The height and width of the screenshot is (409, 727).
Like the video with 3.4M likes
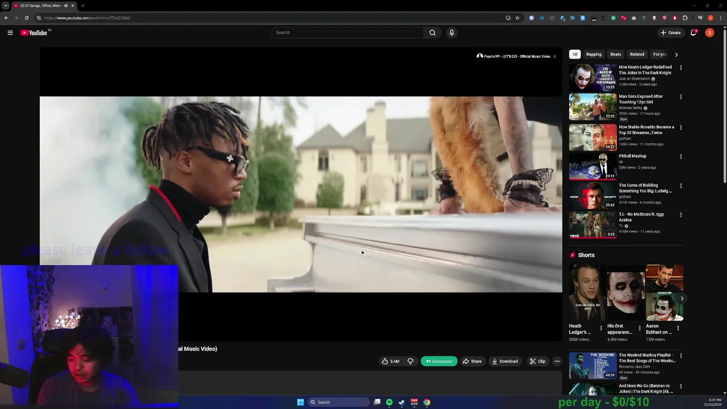coord(391,361)
